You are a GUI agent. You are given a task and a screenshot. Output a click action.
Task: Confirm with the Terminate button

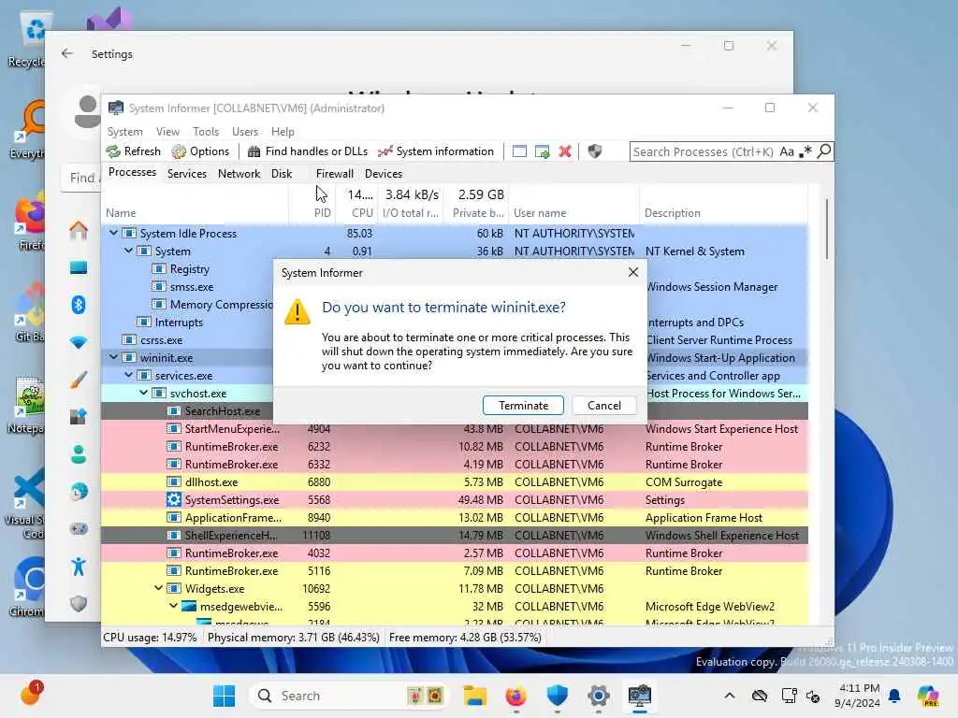tap(523, 406)
